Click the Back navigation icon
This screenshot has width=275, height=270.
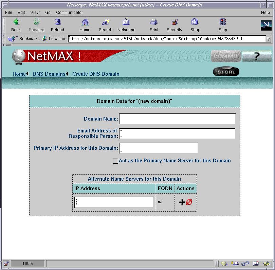[x=16, y=23]
